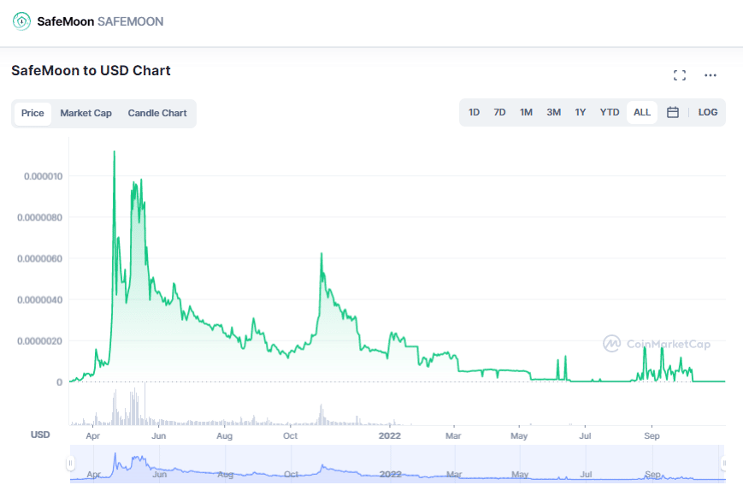Select the Candle Chart view
The image size is (743, 491).
157,113
